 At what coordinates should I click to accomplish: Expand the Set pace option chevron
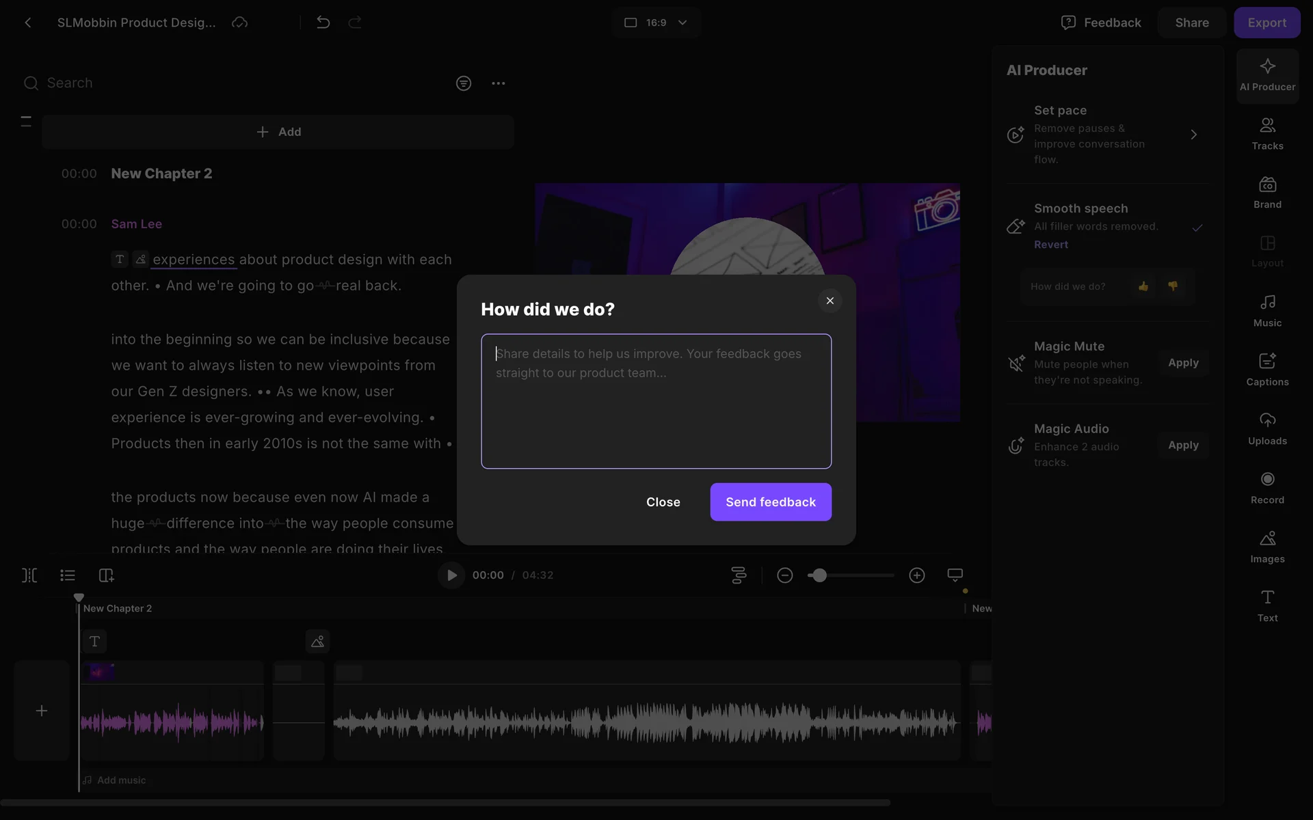pos(1193,135)
